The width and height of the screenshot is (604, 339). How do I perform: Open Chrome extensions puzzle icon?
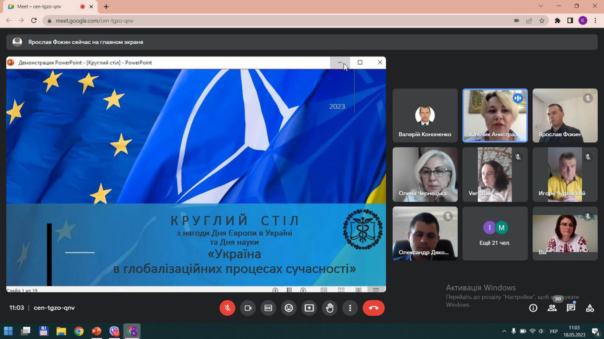click(558, 21)
